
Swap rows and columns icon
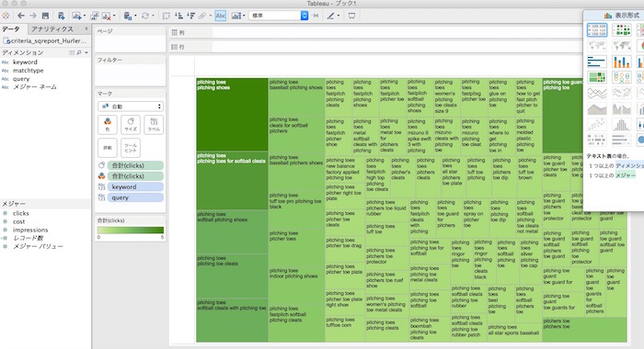(x=166, y=16)
